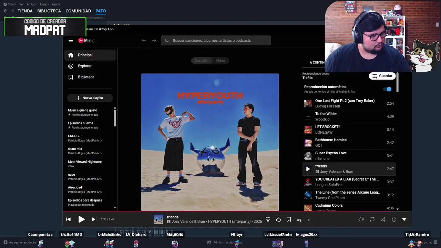The image size is (441, 248).
Task: Play YOU CREATED A LIAR from queue
Action: pyautogui.click(x=349, y=182)
